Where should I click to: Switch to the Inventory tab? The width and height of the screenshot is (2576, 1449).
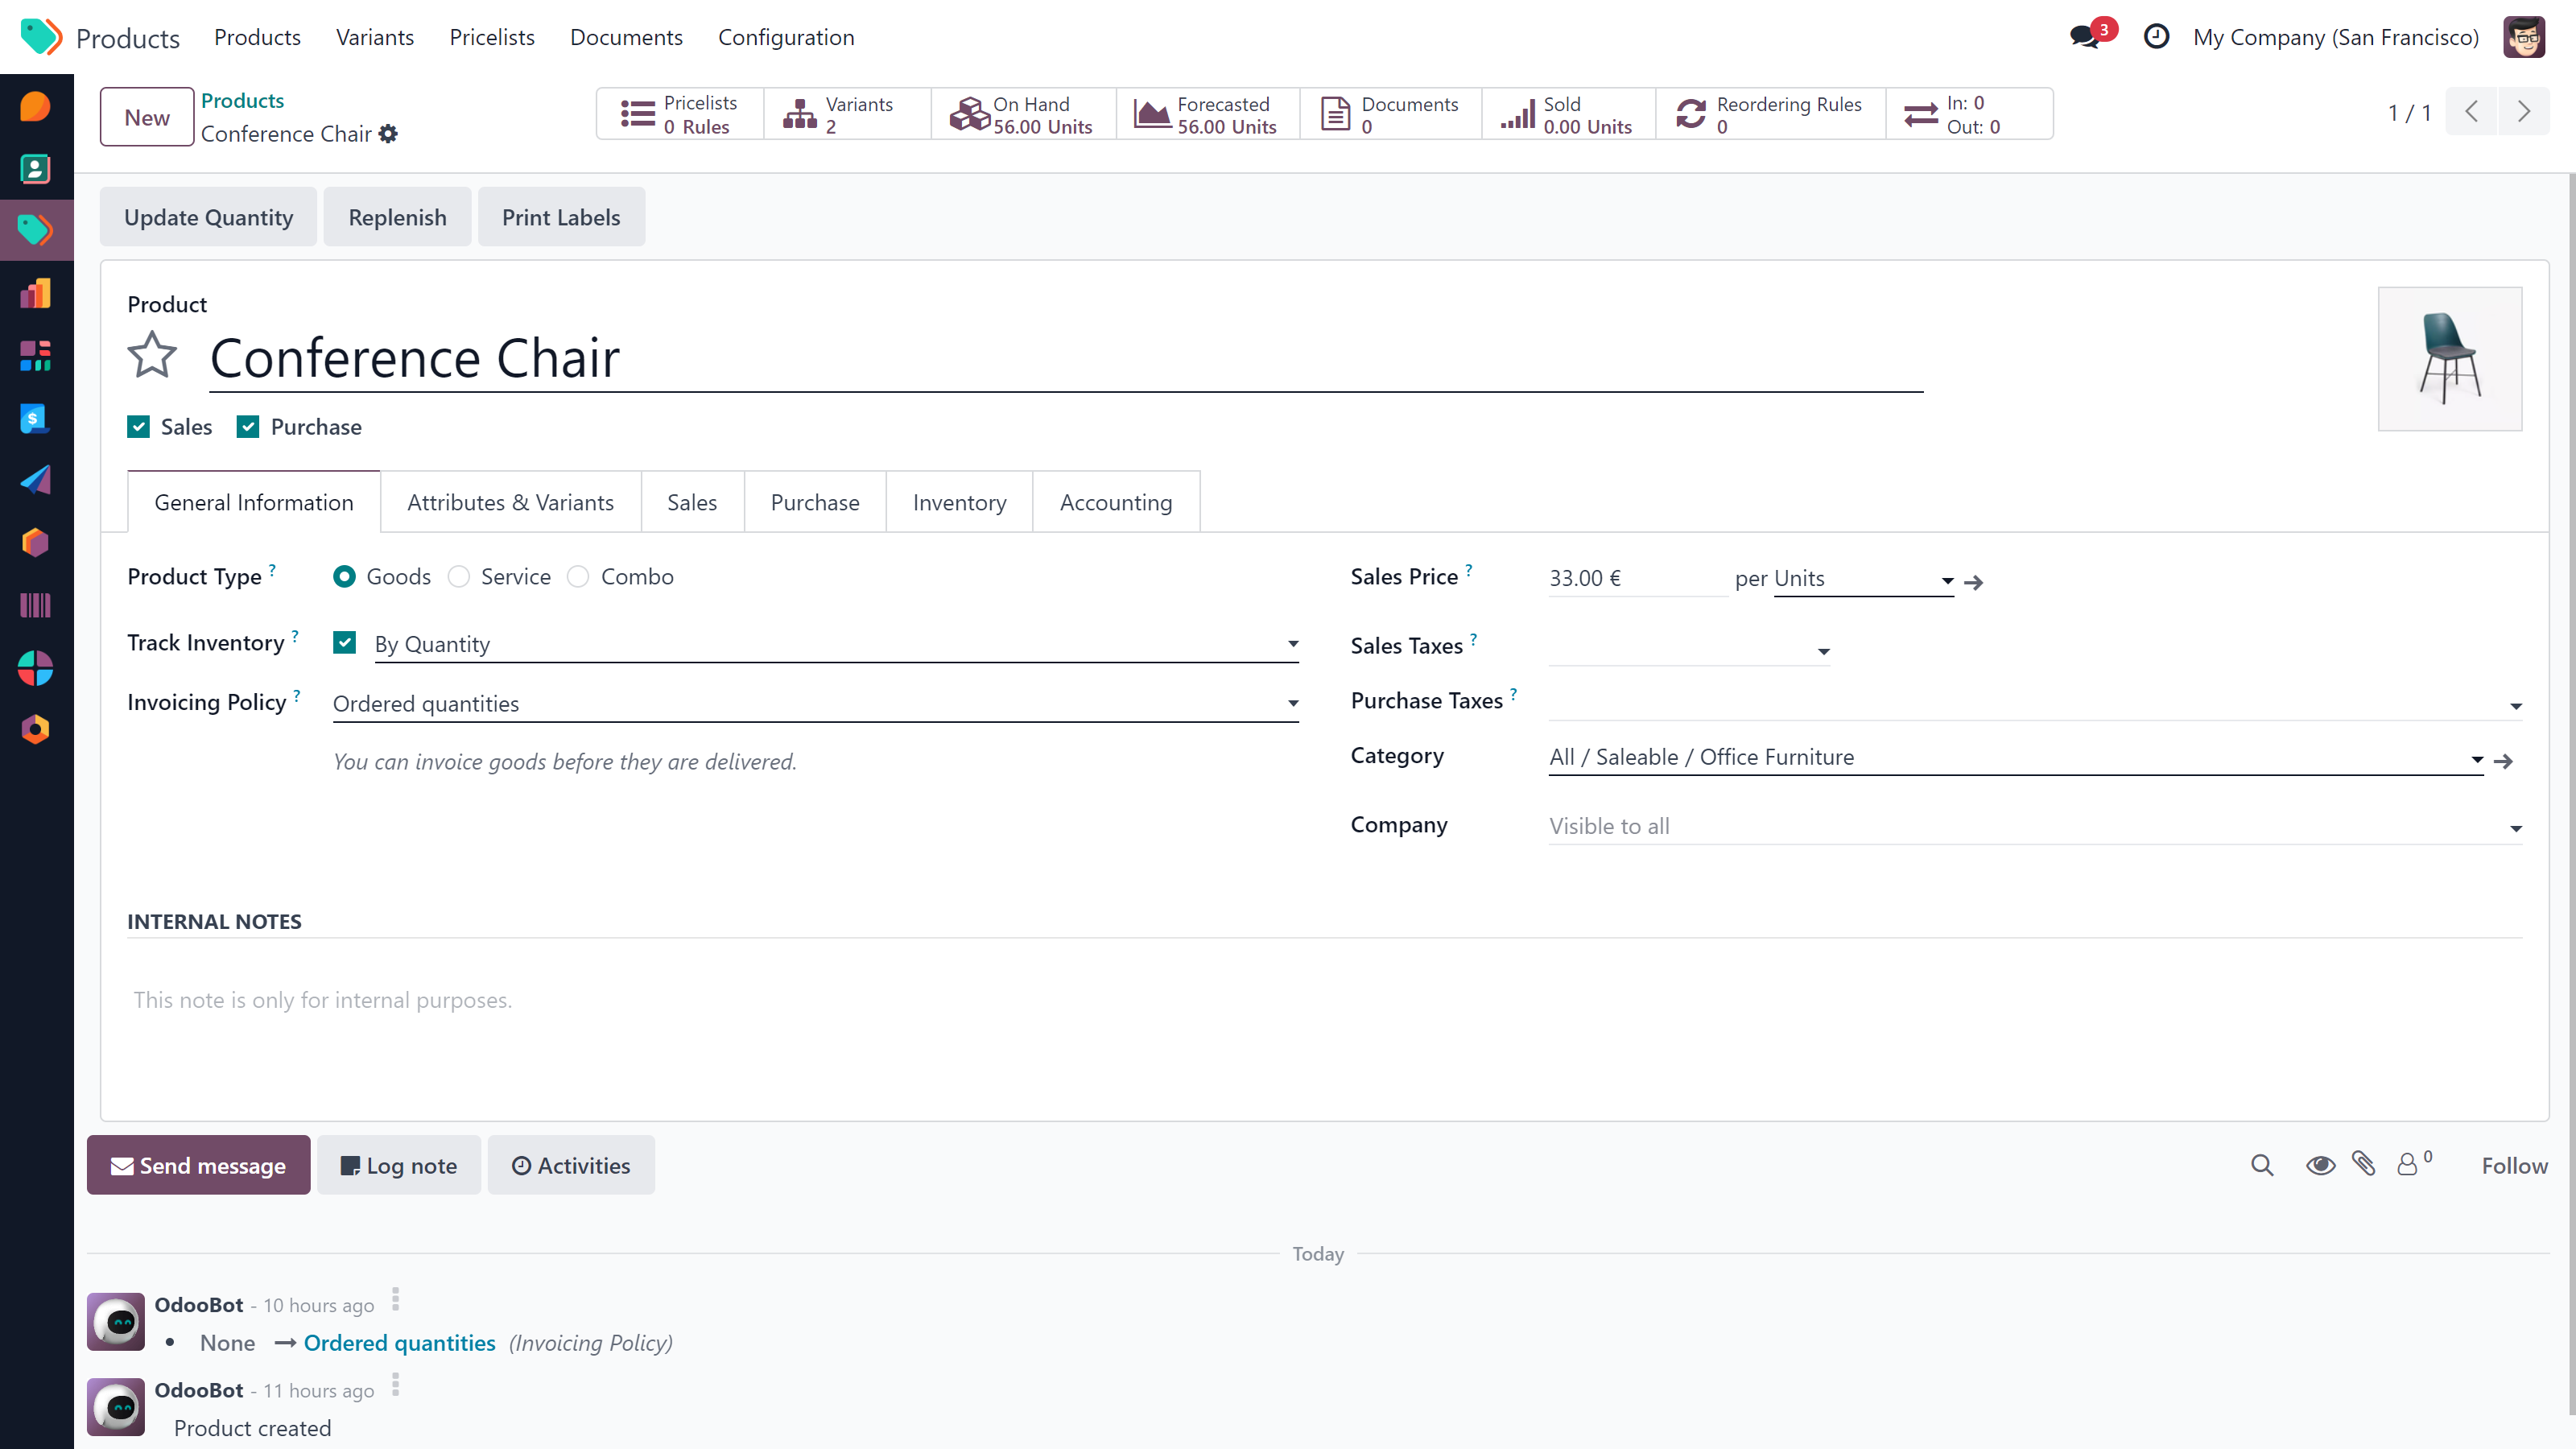click(959, 503)
